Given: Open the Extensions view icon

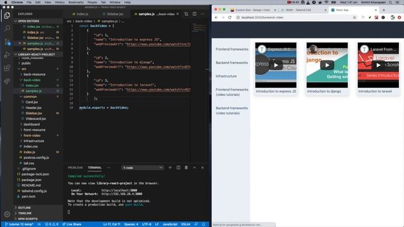Looking at the screenshot, I should (7, 68).
